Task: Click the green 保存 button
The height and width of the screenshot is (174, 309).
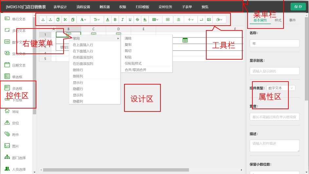Action: 298,7
